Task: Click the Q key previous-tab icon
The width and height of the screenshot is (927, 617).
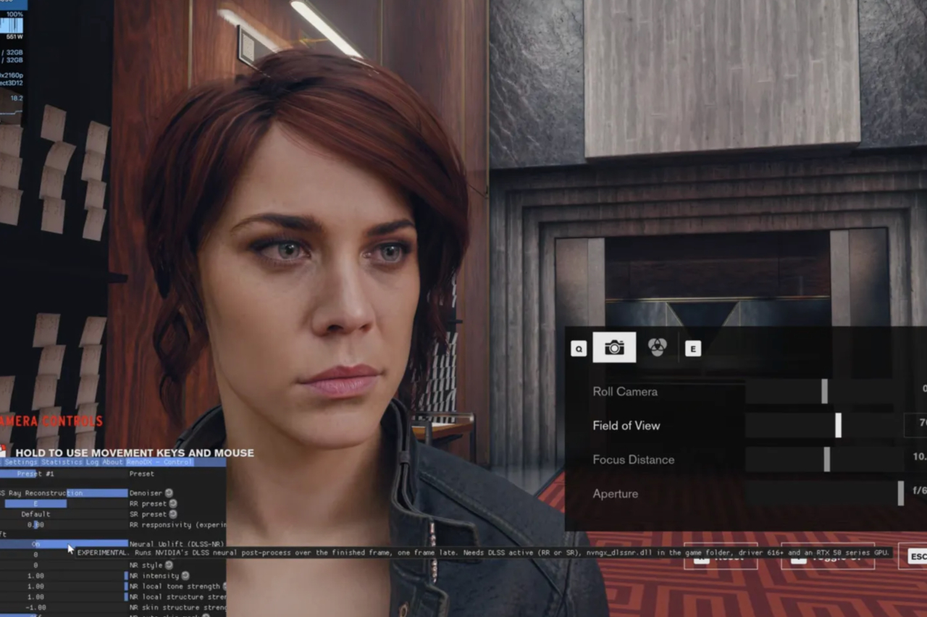Action: [x=579, y=349]
